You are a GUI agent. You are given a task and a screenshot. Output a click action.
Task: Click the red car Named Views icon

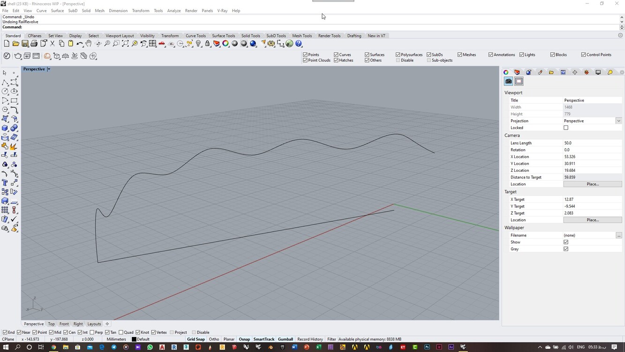pos(162,44)
